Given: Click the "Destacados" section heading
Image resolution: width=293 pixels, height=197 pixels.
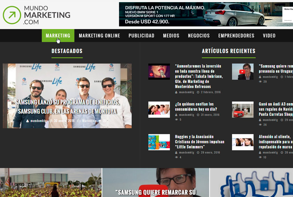Looking at the screenshot, I should (x=67, y=51).
